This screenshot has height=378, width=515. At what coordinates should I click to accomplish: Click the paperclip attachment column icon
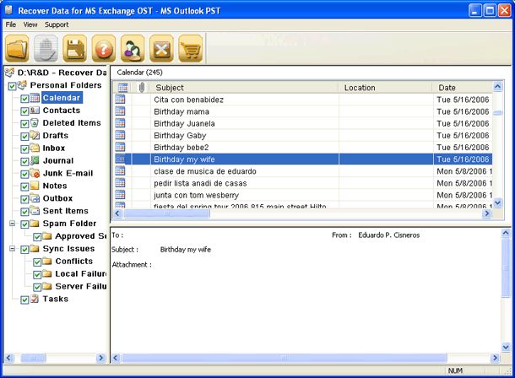point(141,88)
